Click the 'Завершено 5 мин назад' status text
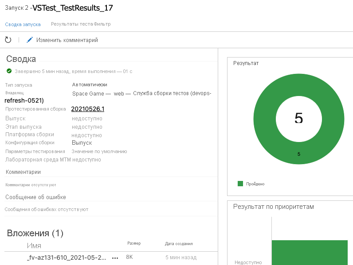The width and height of the screenshot is (353, 265). pos(73,71)
